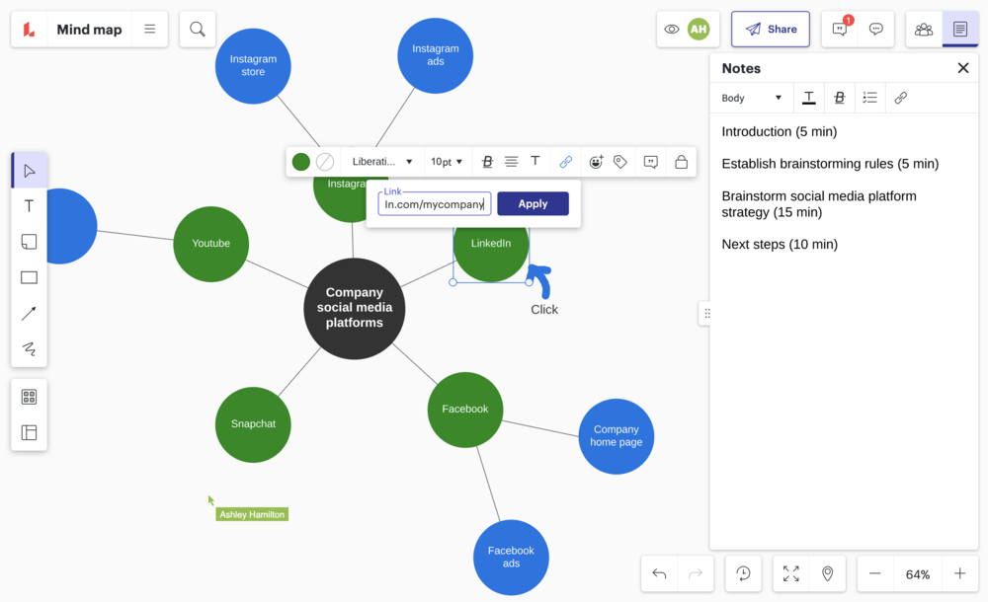Open the hamburger menu beside Mind map
Image resolution: width=988 pixels, height=602 pixels.
150,30
